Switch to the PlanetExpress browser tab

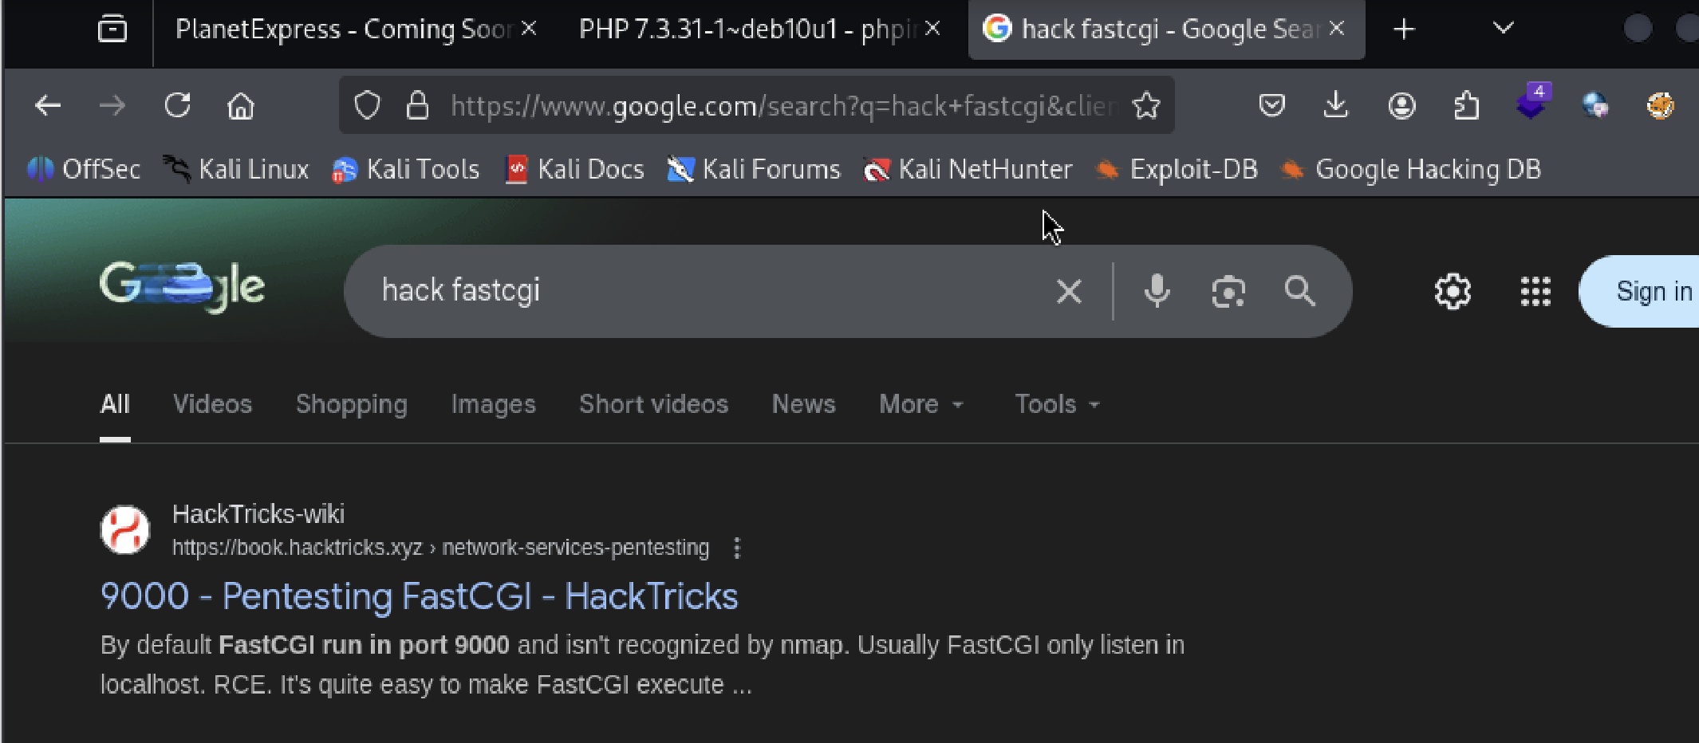(343, 29)
